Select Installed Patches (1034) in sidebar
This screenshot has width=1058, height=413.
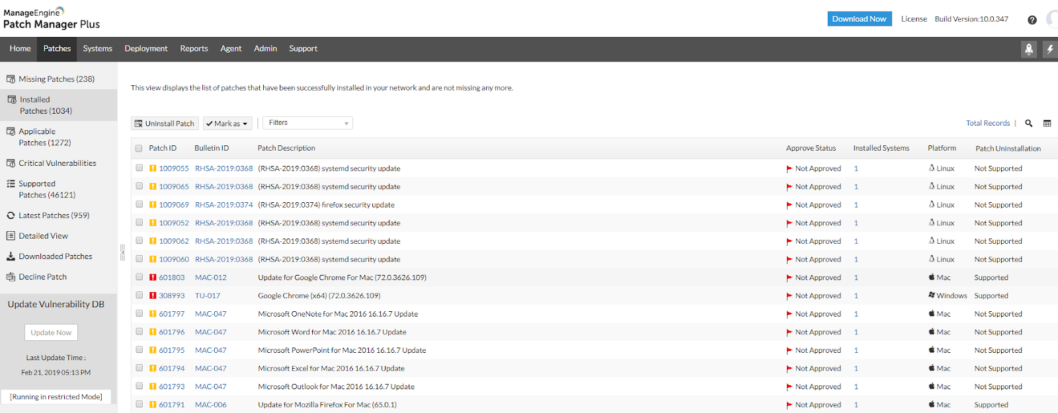tap(58, 105)
